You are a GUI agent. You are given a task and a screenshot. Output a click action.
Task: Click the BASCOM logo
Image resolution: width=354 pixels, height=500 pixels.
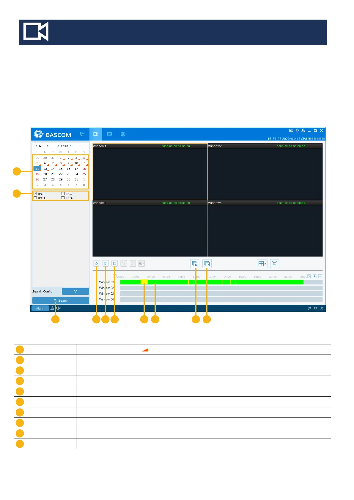pos(53,135)
